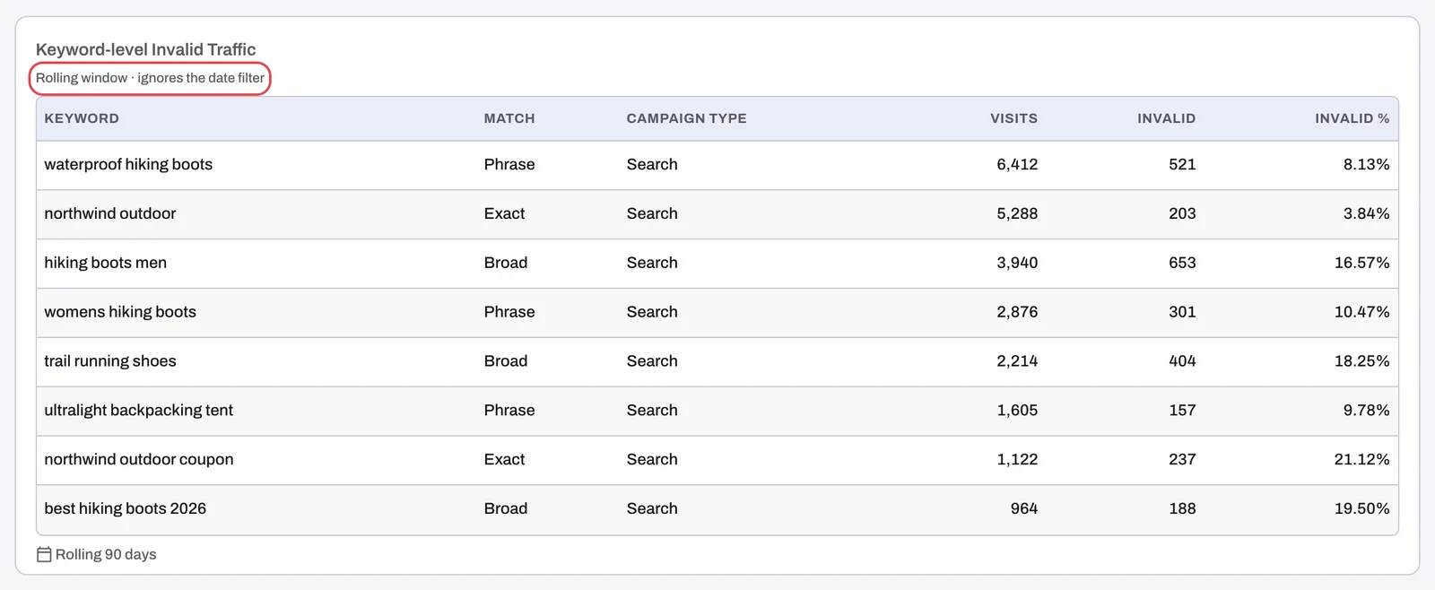Click the calendar icon beside Rolling 90 days

coord(44,554)
